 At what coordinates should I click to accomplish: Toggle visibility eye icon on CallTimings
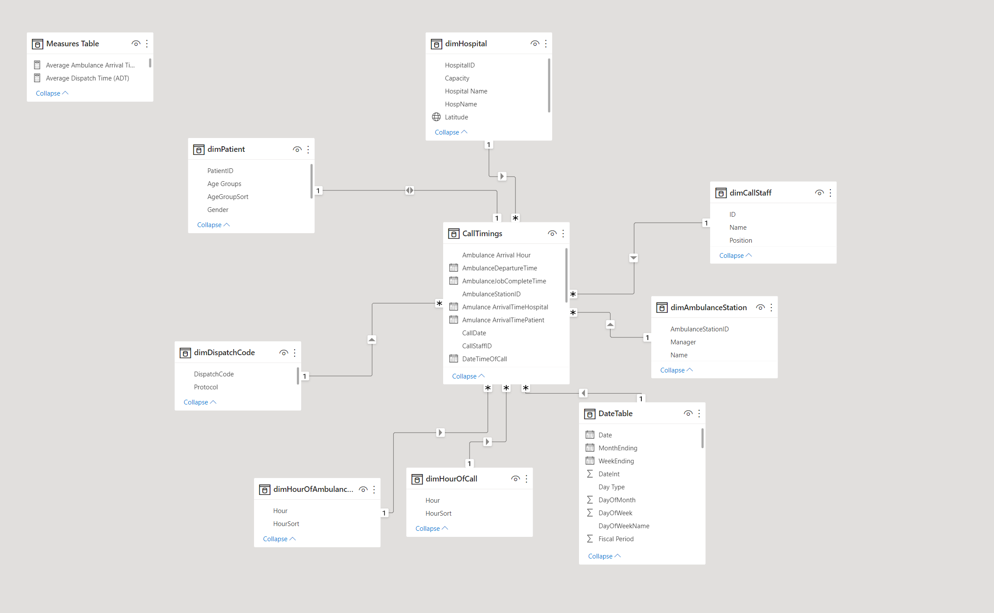point(550,234)
